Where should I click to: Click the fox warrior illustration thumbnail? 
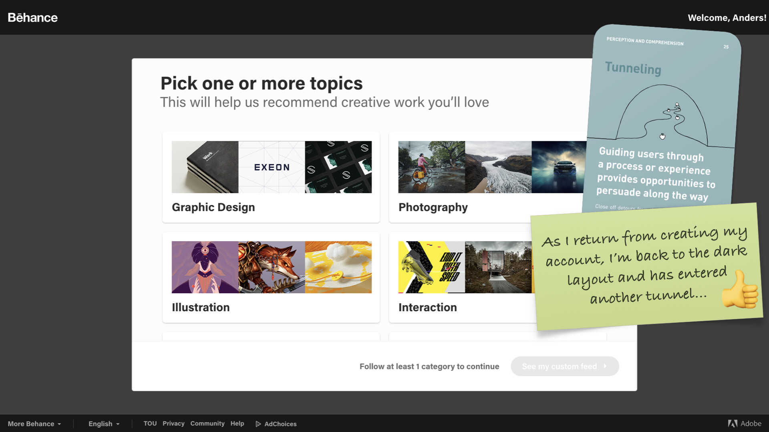(x=272, y=267)
